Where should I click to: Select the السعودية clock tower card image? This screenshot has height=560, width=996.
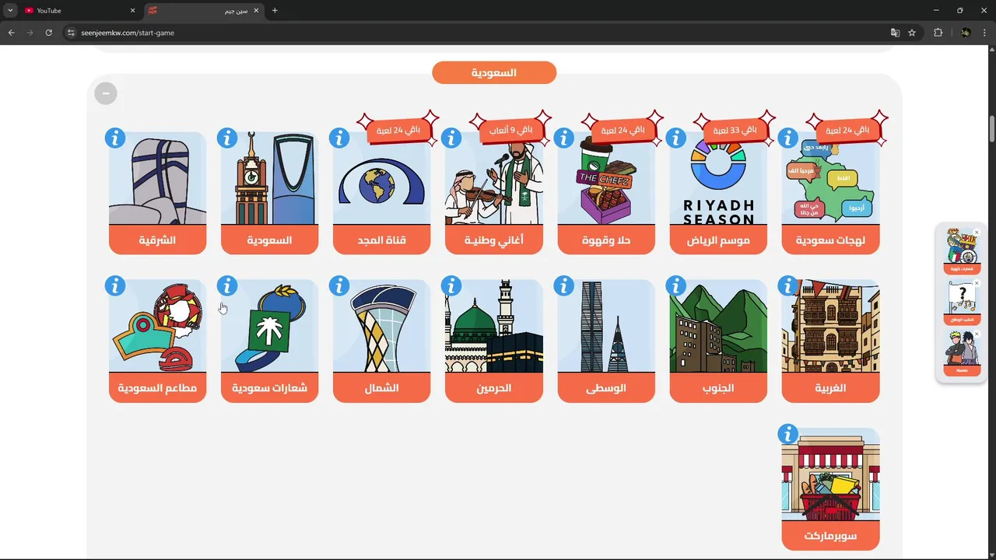pos(270,179)
